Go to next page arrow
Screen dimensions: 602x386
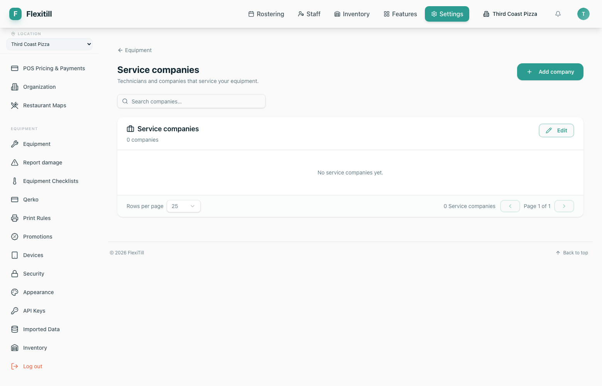(x=564, y=206)
